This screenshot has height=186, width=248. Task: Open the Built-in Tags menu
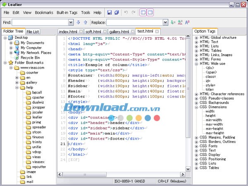(x=67, y=13)
